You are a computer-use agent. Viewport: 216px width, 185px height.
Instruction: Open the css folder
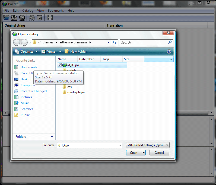69,87
